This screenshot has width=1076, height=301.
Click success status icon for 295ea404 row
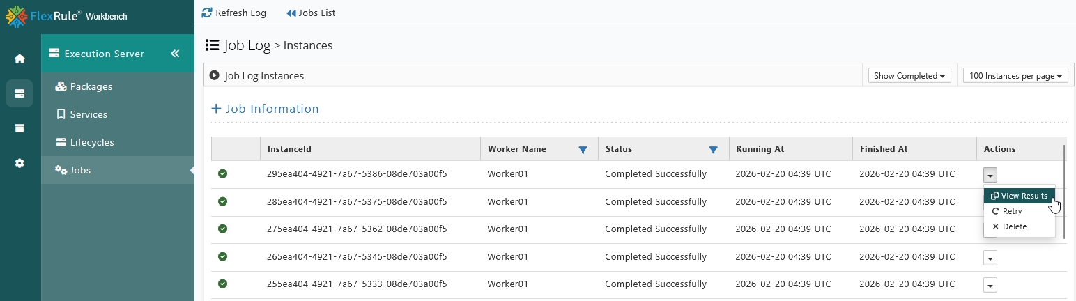223,173
